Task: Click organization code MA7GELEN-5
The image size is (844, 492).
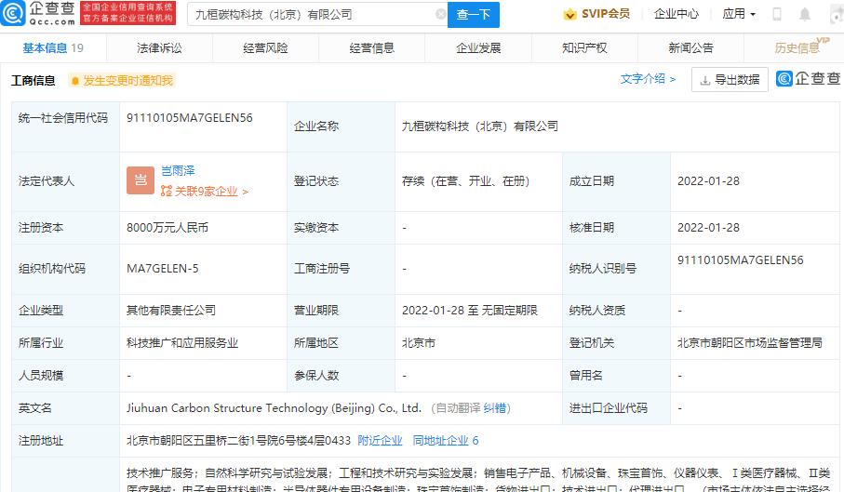Action: point(163,268)
